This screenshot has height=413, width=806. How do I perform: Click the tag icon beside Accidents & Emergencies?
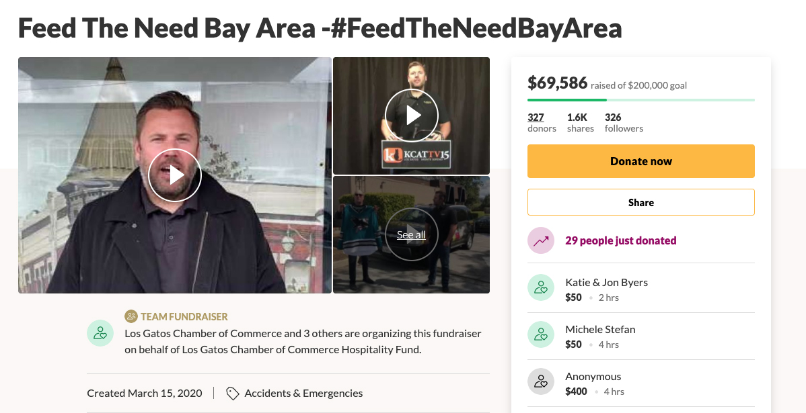coord(232,394)
